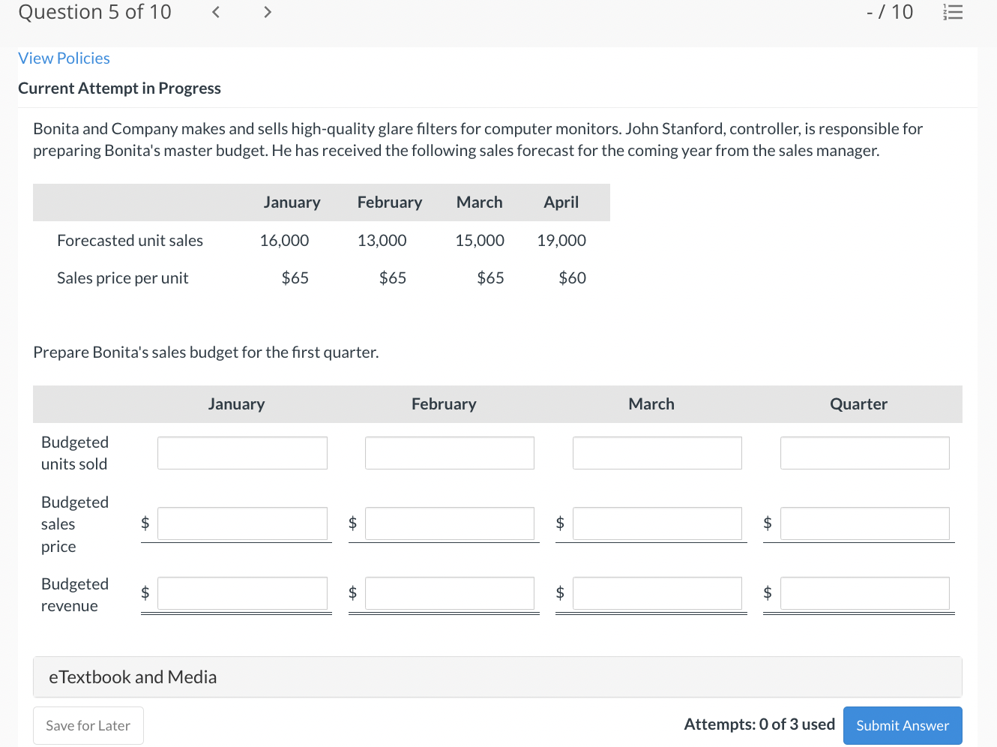The width and height of the screenshot is (997, 747).
Task: Click the Current Attempt in Progress heading
Action: tap(119, 88)
